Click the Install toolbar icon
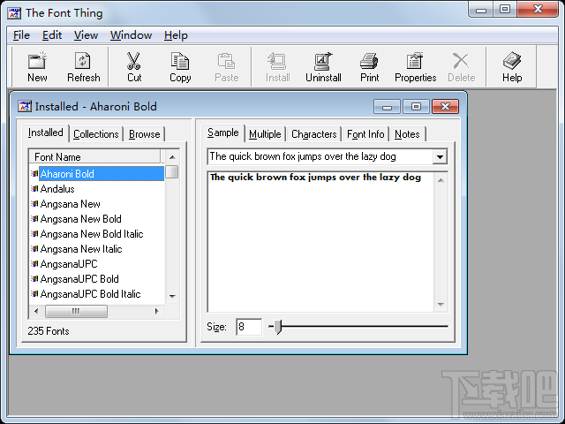 [277, 61]
